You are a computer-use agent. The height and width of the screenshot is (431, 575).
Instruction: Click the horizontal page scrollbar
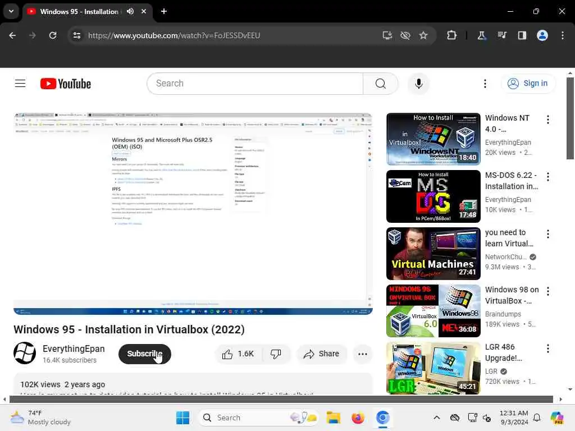coord(281,399)
